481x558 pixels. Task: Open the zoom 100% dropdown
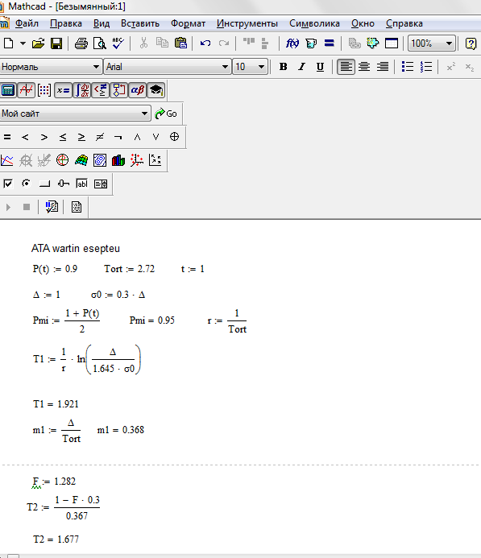(x=449, y=43)
